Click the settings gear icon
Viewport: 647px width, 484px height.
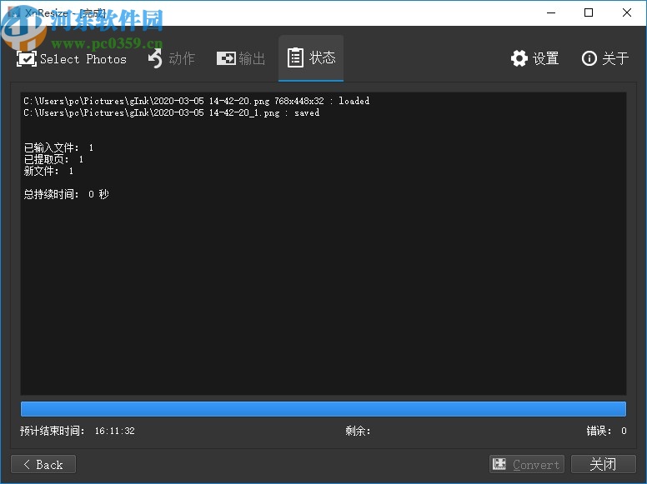click(519, 58)
